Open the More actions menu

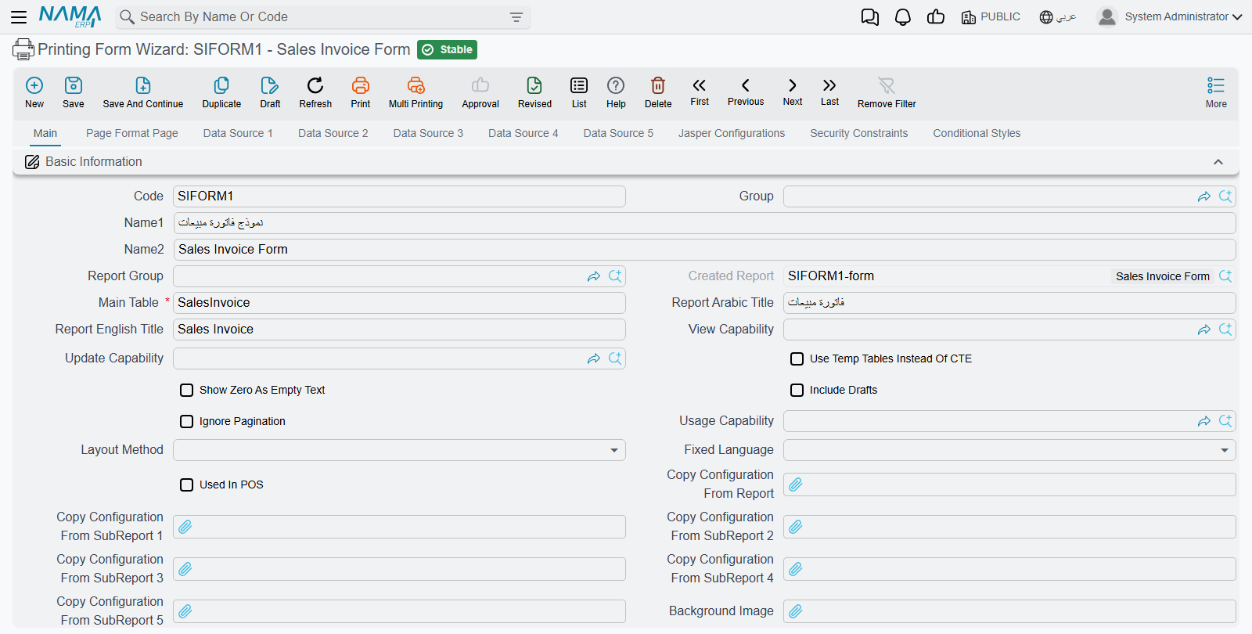1216,92
